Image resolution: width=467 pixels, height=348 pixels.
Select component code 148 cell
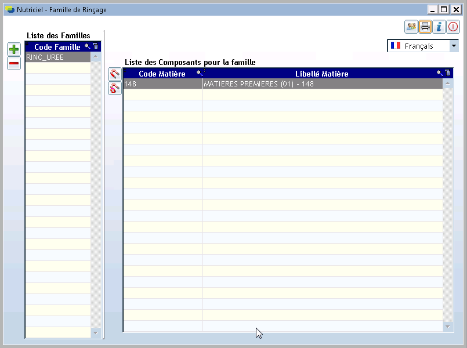(163, 84)
